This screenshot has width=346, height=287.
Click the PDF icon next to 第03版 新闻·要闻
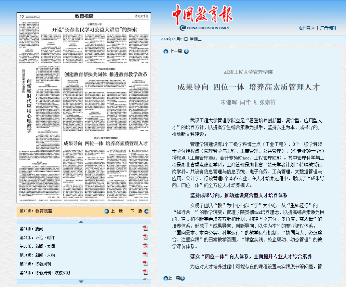pos(145,246)
